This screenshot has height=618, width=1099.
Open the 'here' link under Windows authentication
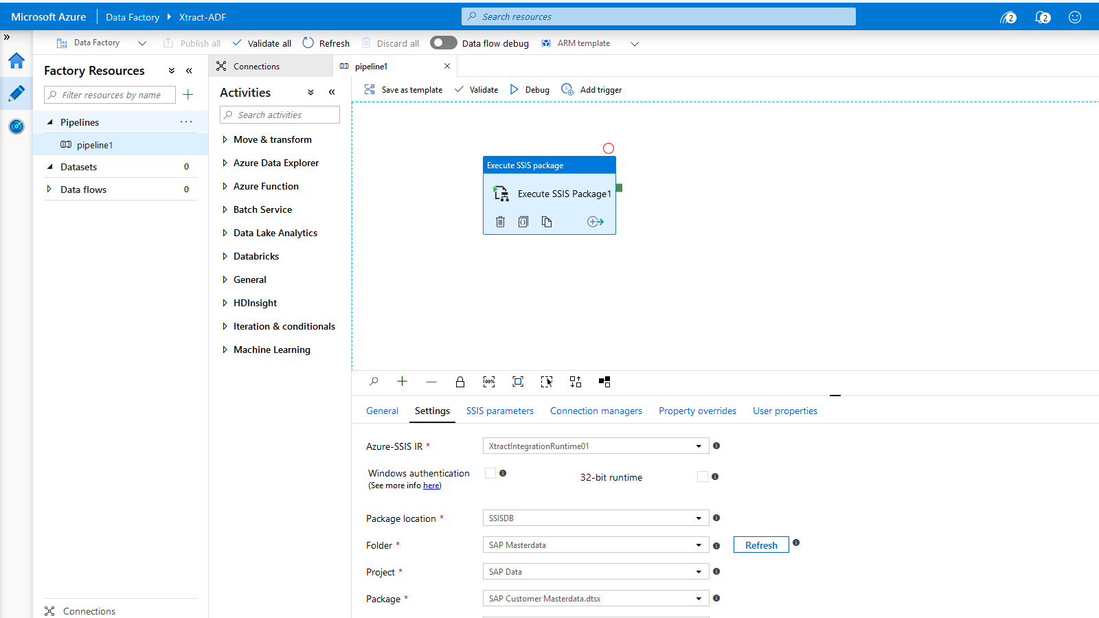(431, 485)
